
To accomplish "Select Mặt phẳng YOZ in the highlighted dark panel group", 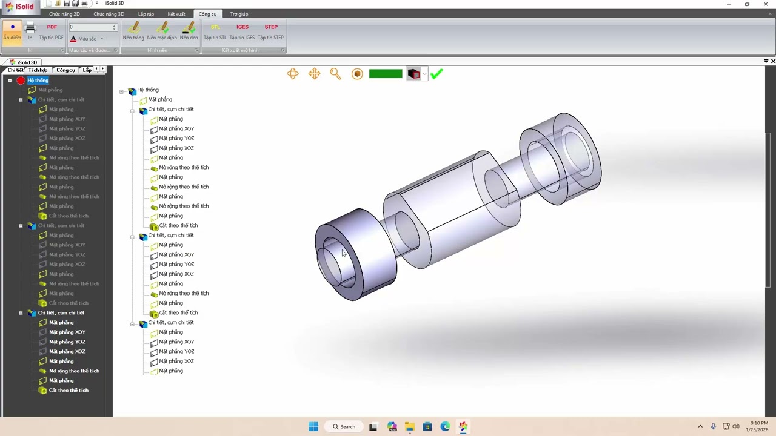I will pos(67,342).
